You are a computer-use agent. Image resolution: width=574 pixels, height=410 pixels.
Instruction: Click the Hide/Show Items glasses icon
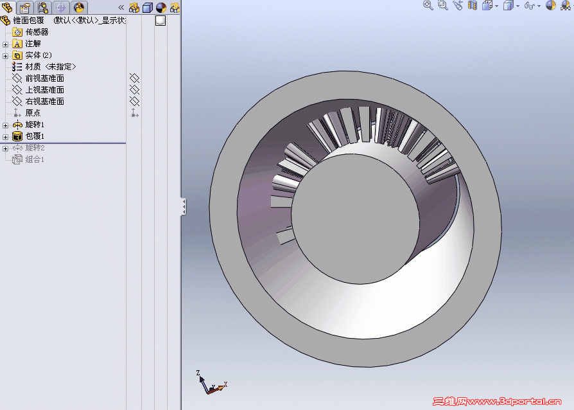(x=529, y=6)
